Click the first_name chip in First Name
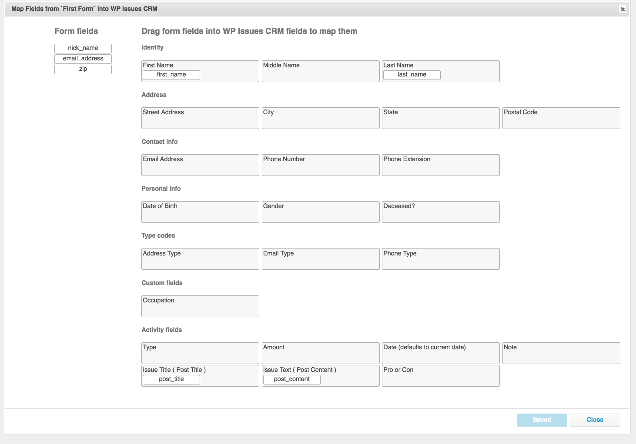636x444 pixels. [171, 75]
